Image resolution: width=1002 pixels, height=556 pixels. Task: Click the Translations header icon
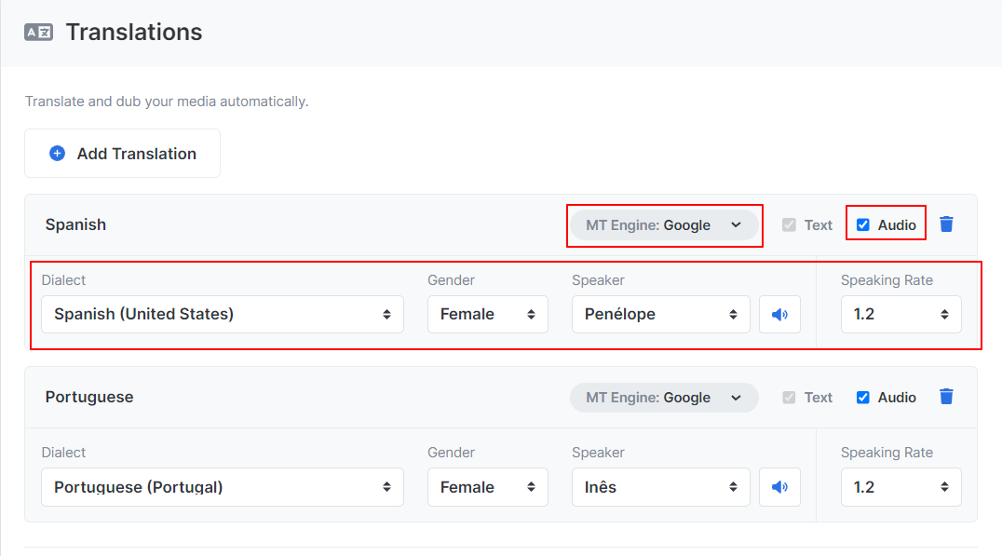pos(38,32)
